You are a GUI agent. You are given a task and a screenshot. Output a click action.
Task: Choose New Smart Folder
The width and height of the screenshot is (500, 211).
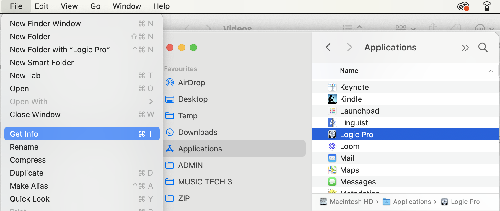click(x=82, y=63)
